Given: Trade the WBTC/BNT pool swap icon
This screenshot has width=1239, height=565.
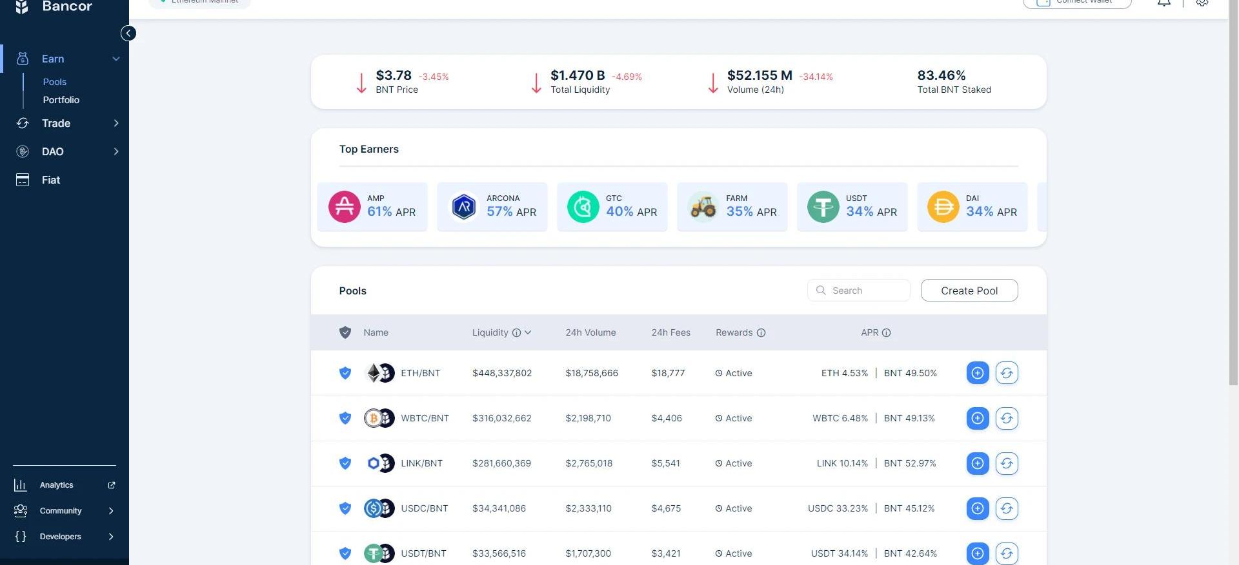Looking at the screenshot, I should point(1007,418).
